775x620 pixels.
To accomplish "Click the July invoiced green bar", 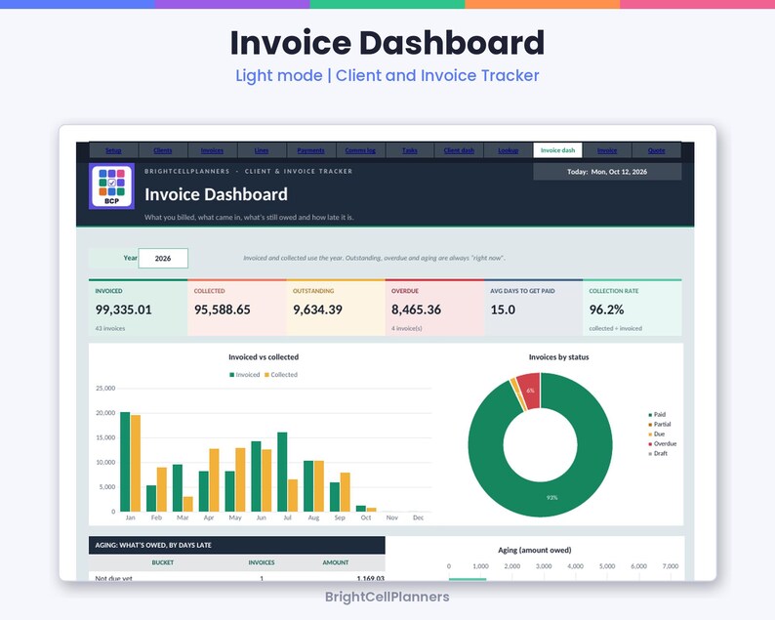I will pyautogui.click(x=282, y=472).
